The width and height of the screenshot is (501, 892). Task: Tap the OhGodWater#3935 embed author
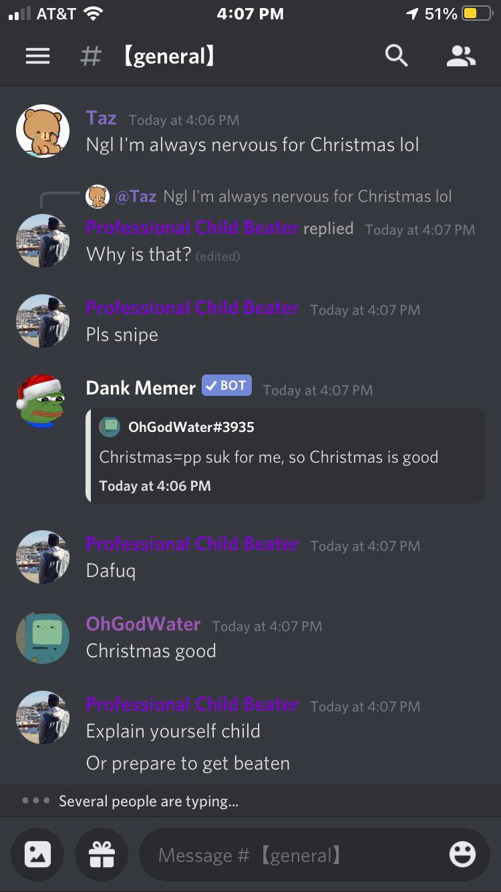point(191,427)
